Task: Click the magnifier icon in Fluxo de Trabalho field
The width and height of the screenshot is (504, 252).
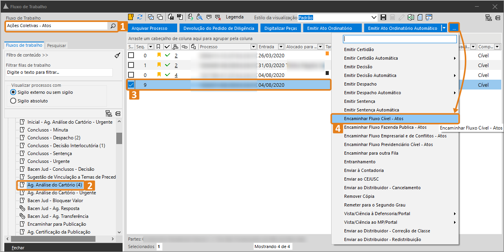Action: tap(113, 26)
